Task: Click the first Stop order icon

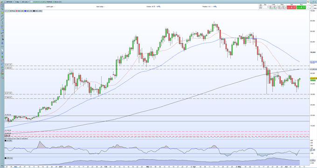Action: [x=280, y=7]
